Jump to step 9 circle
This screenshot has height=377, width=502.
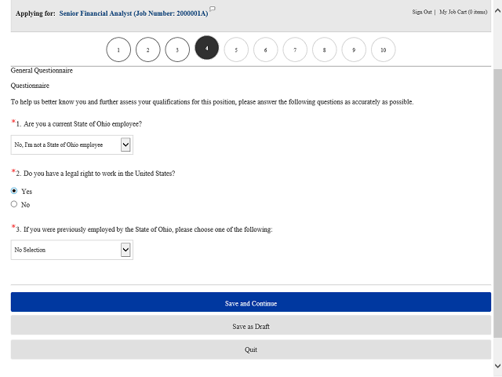tap(354, 49)
